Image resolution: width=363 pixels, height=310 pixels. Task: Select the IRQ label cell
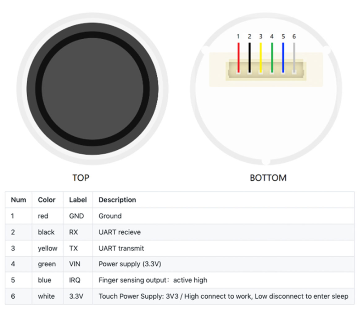point(74,280)
